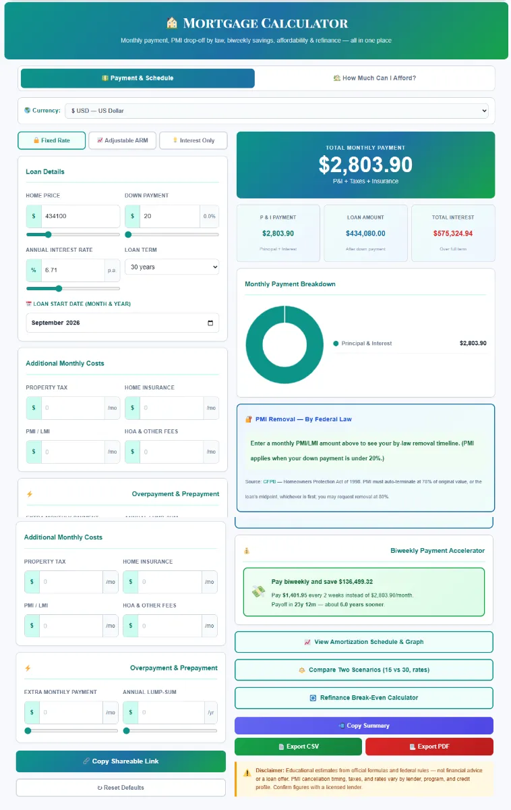Viewport: 511px width, 810px height.
Task: Select the Interest Only loan type
Action: click(x=193, y=140)
